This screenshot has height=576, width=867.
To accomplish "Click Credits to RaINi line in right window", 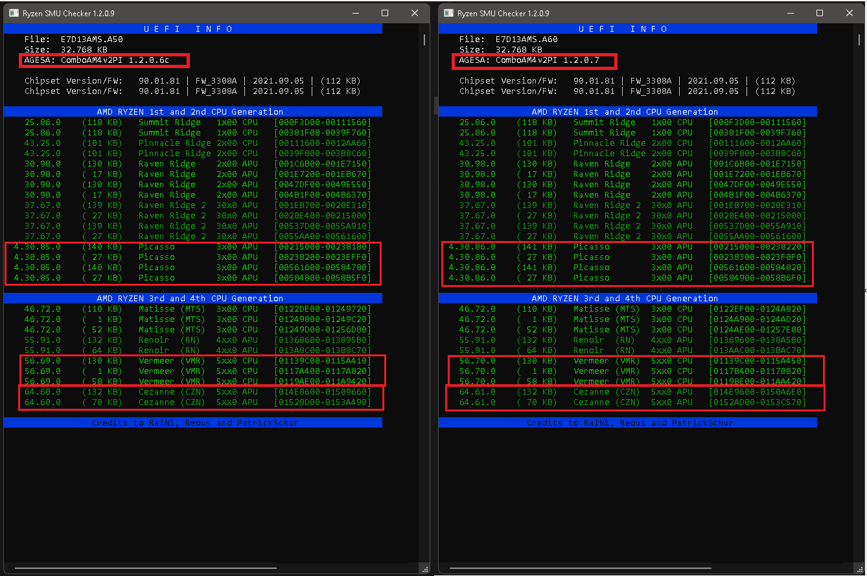I will 628,423.
